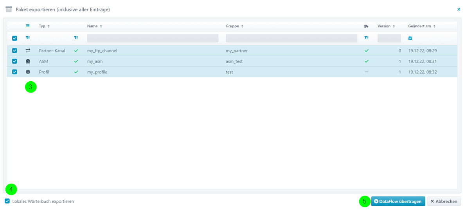Focus the Version filter input field
The image size is (464, 211).
tap(389, 38)
